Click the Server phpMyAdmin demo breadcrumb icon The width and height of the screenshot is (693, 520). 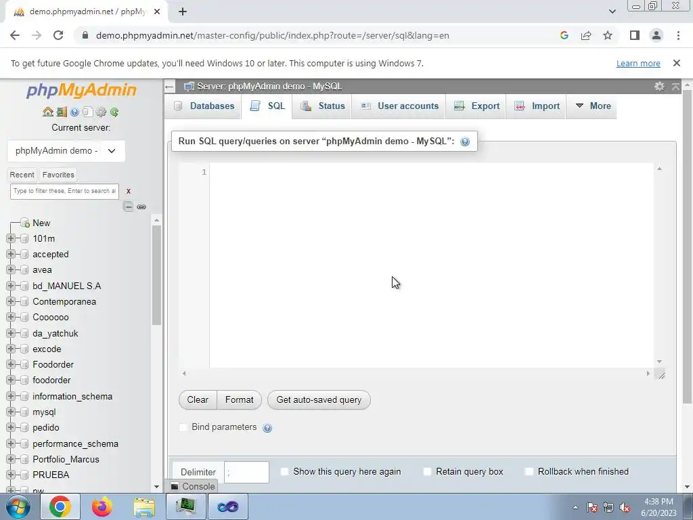tap(189, 86)
